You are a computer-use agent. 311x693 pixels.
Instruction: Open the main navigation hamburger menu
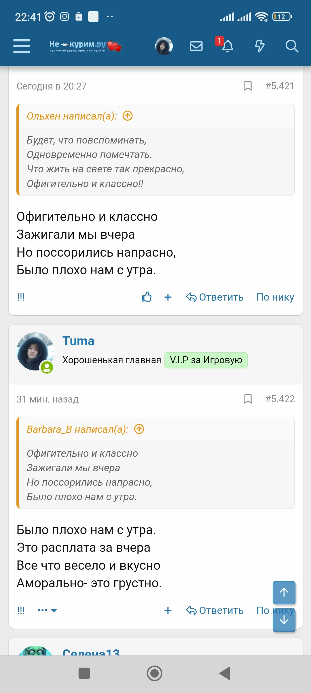coord(22,46)
